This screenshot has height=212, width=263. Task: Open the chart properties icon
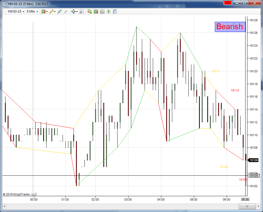point(115,11)
